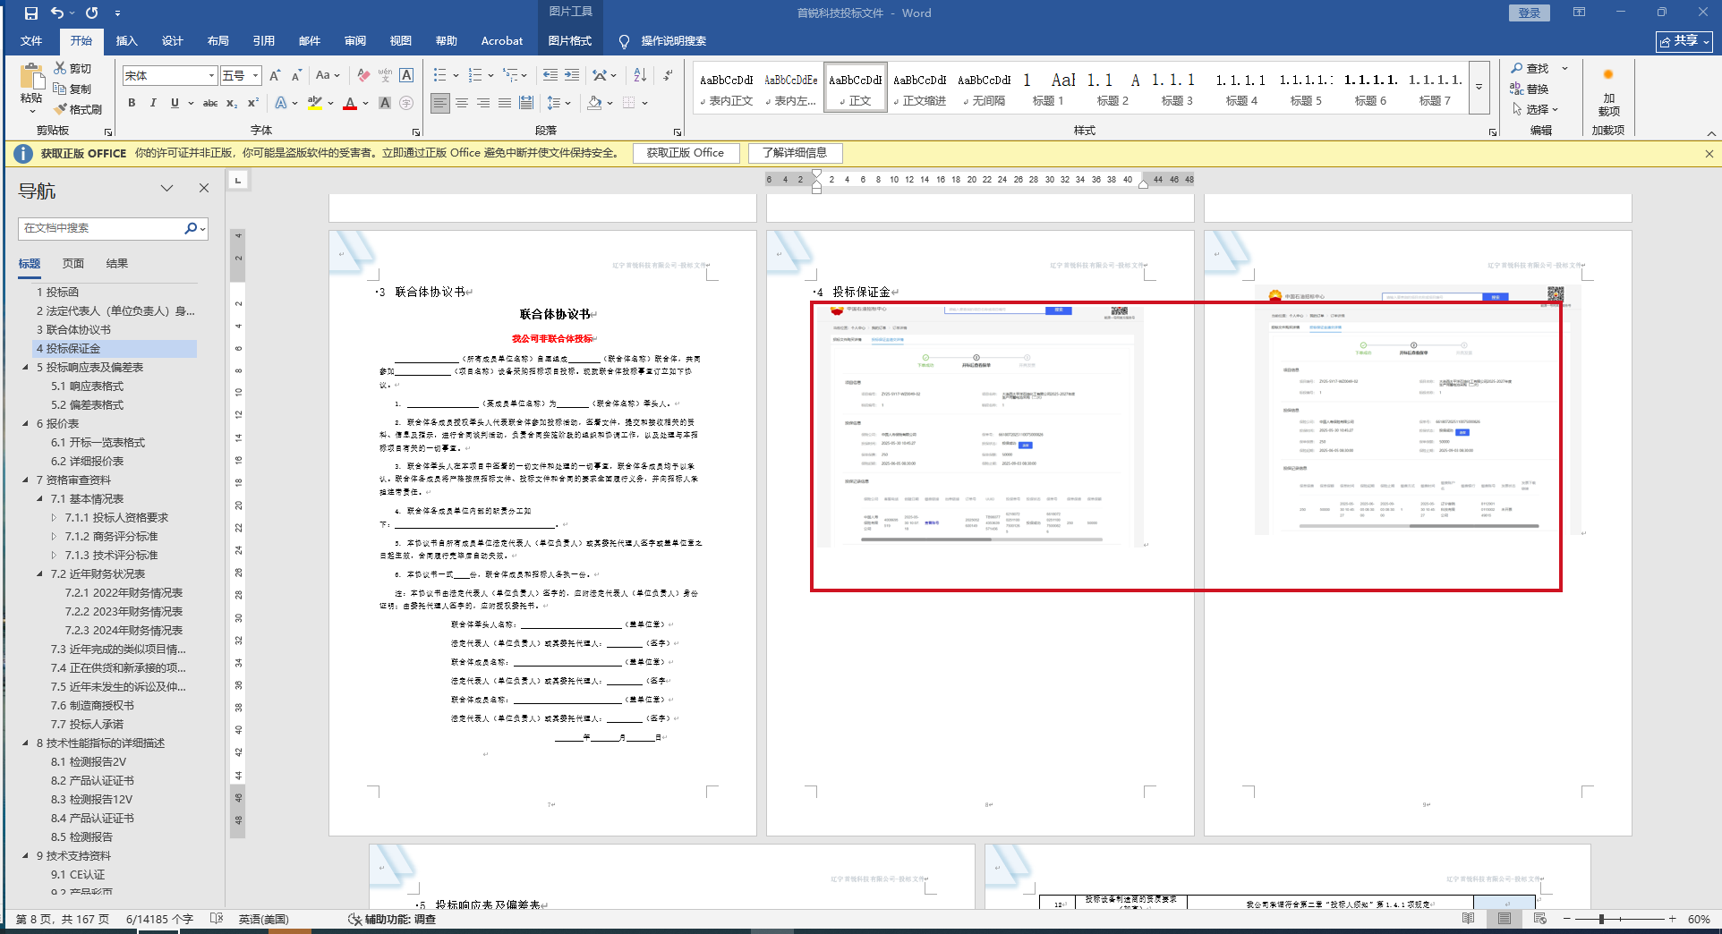
Task: Open the 插入 ribbon tab
Action: click(x=126, y=41)
